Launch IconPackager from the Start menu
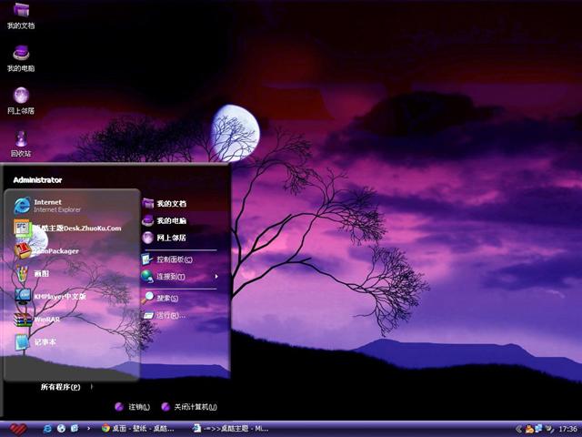Viewport: 582px width, 437px height. 55,250
